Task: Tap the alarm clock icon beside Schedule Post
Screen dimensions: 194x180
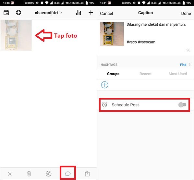Action: tap(104, 105)
